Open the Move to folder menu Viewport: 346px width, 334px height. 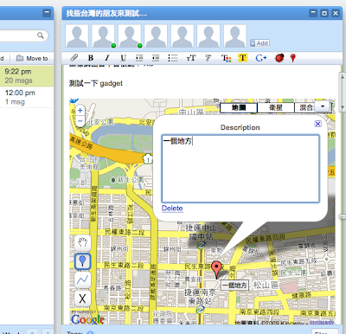[32, 58]
